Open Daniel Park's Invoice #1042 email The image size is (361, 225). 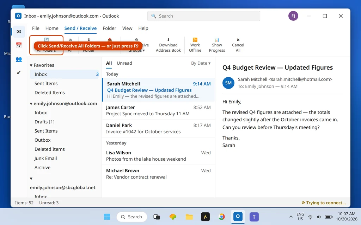click(159, 128)
